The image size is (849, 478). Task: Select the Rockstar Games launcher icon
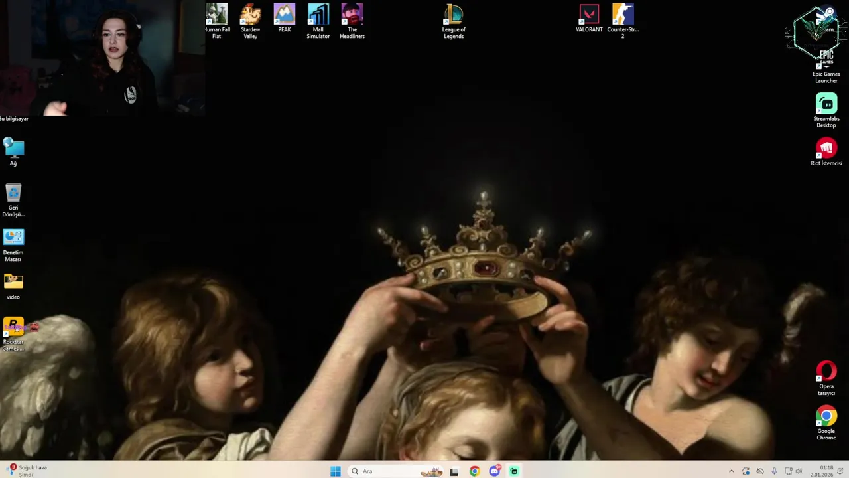click(13, 334)
